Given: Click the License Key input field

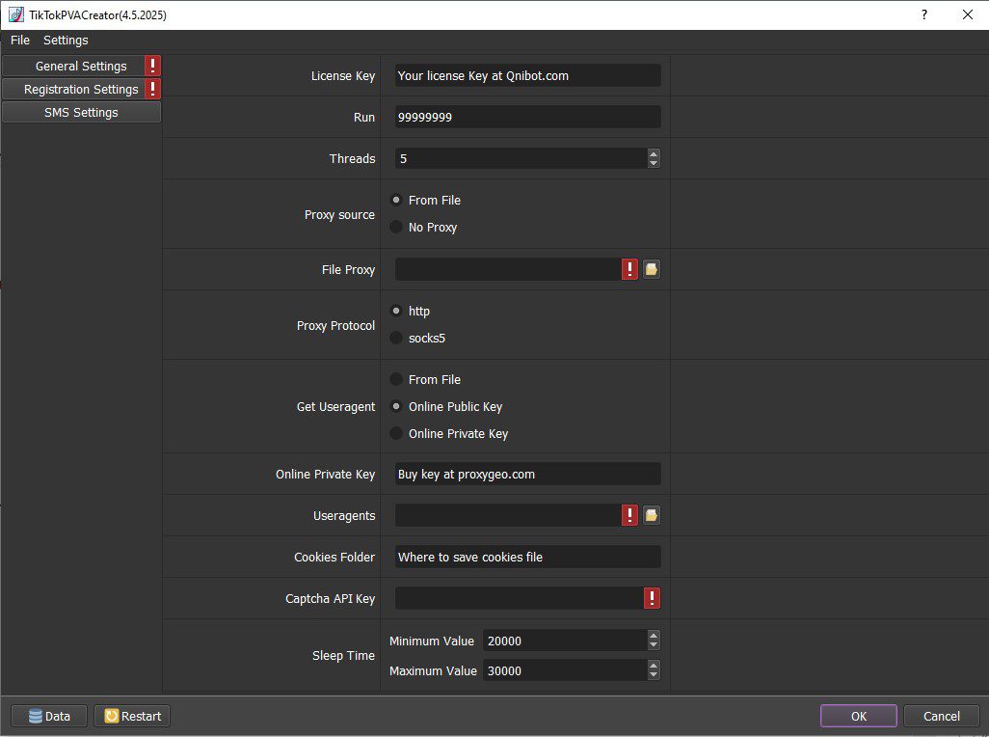Looking at the screenshot, I should click(x=528, y=75).
